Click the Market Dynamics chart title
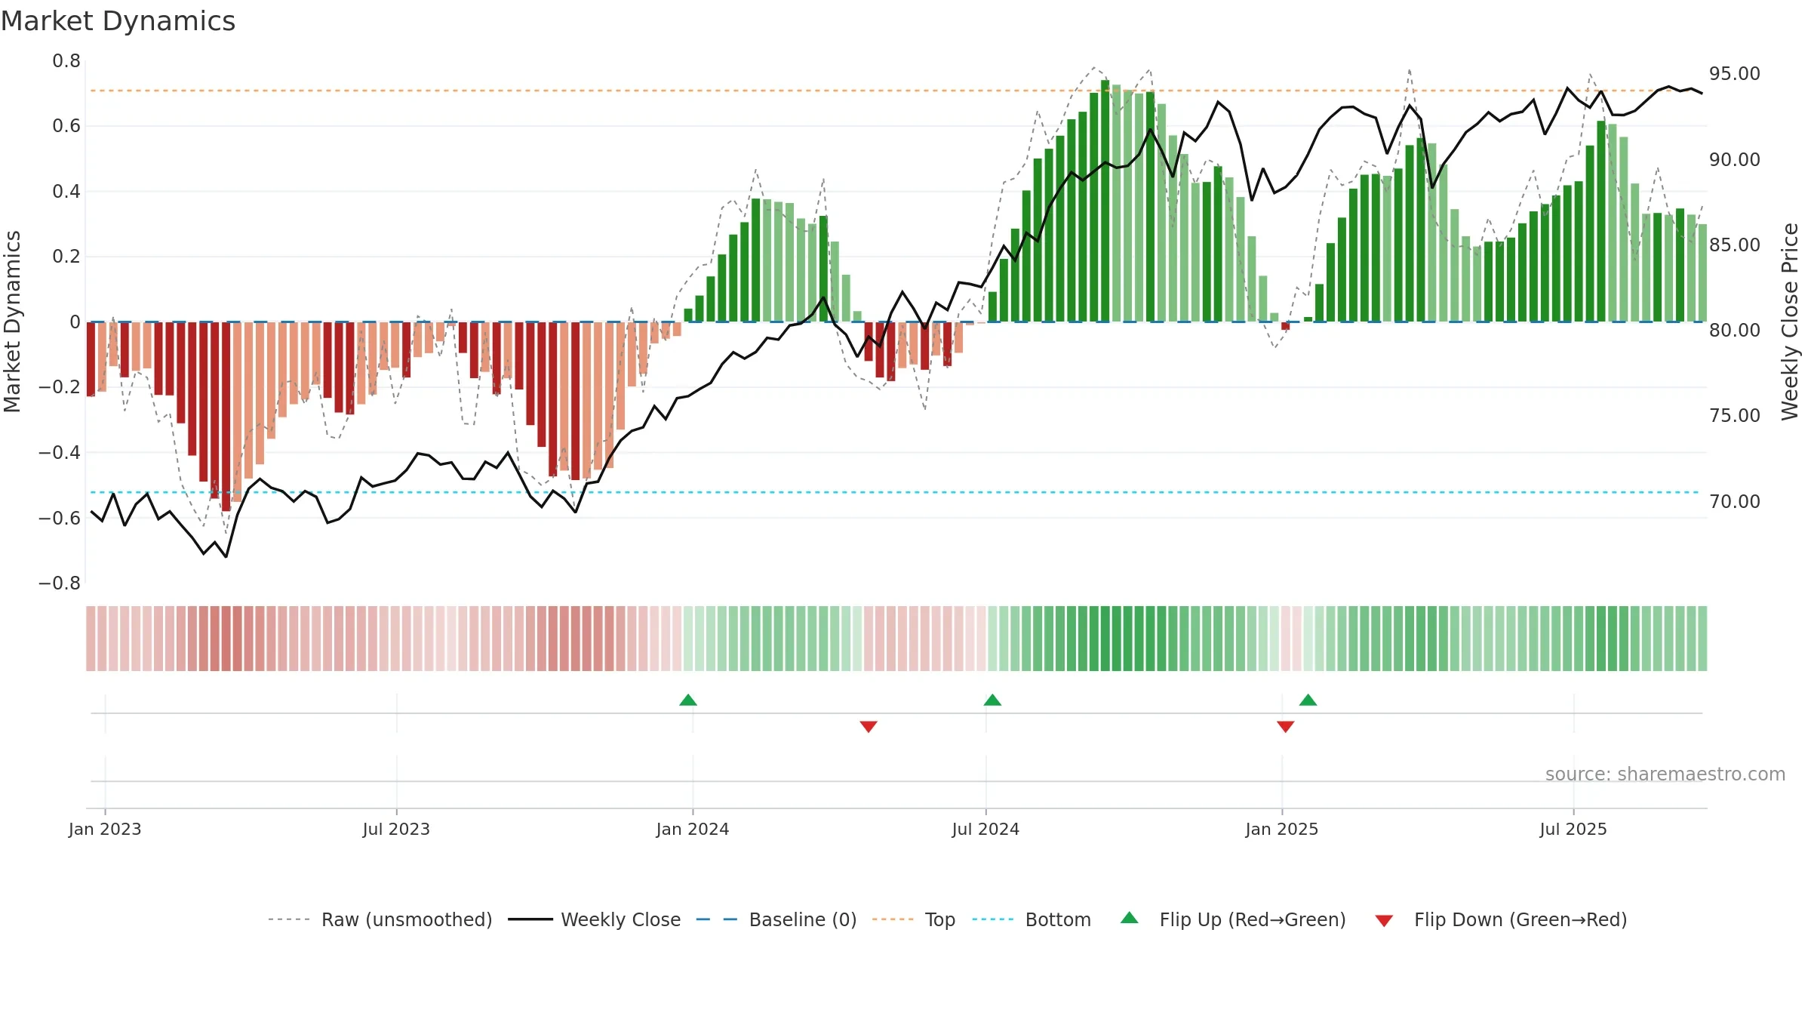This screenshot has height=1019, width=1811. 118,21
